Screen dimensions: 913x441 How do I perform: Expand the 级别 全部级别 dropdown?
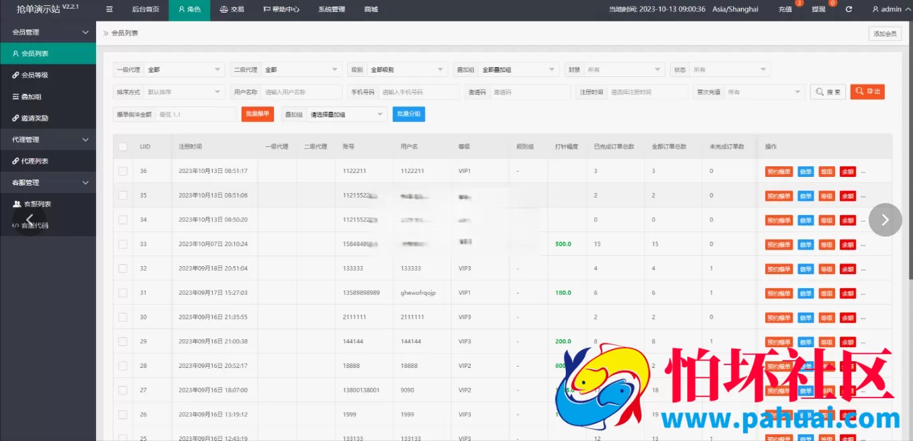407,70
